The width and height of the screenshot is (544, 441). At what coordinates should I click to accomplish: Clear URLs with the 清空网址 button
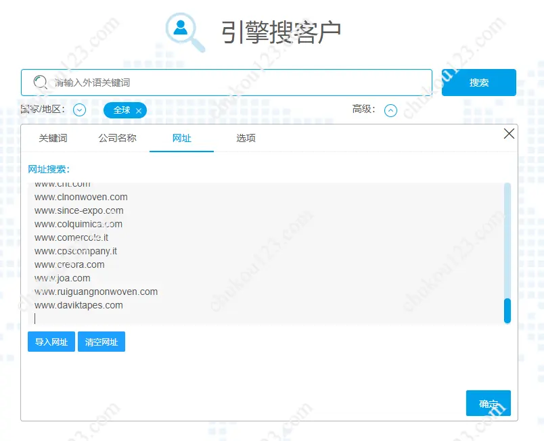pyautogui.click(x=101, y=342)
